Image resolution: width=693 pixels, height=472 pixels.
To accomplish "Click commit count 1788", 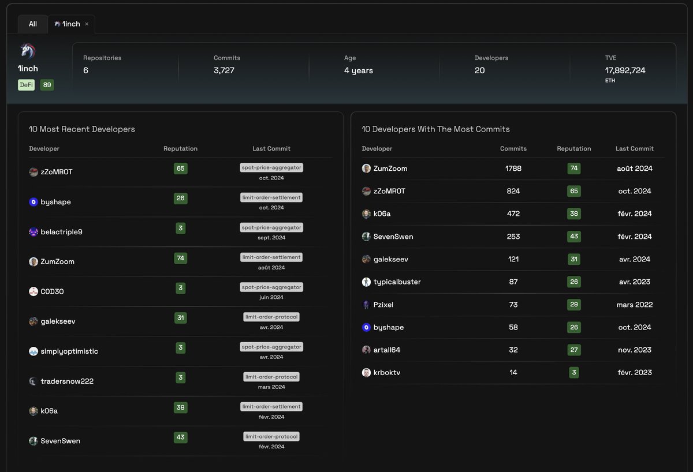I will click(513, 168).
